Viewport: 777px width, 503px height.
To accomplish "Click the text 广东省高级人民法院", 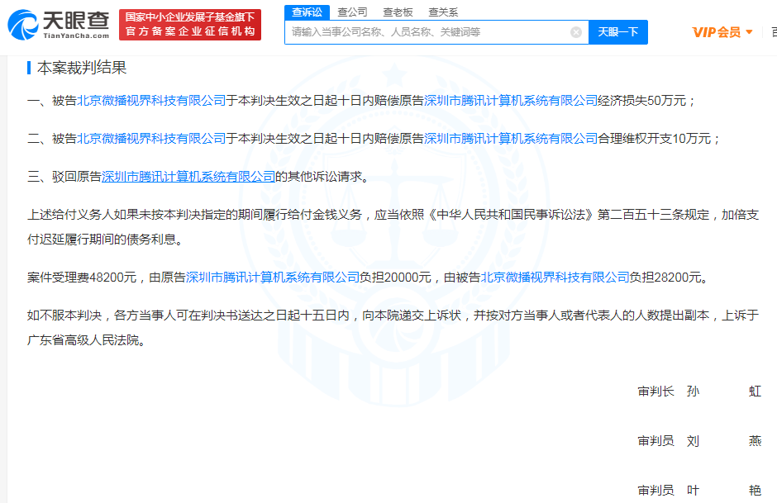I will [x=83, y=340].
